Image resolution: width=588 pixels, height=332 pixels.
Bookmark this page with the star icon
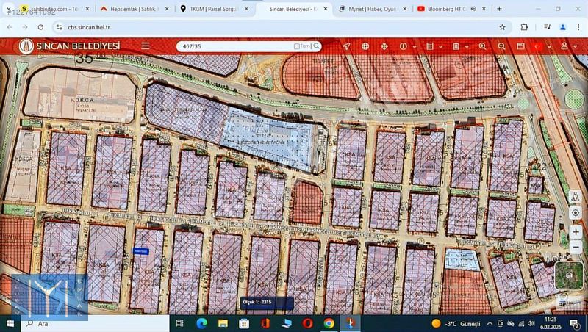pyautogui.click(x=502, y=27)
